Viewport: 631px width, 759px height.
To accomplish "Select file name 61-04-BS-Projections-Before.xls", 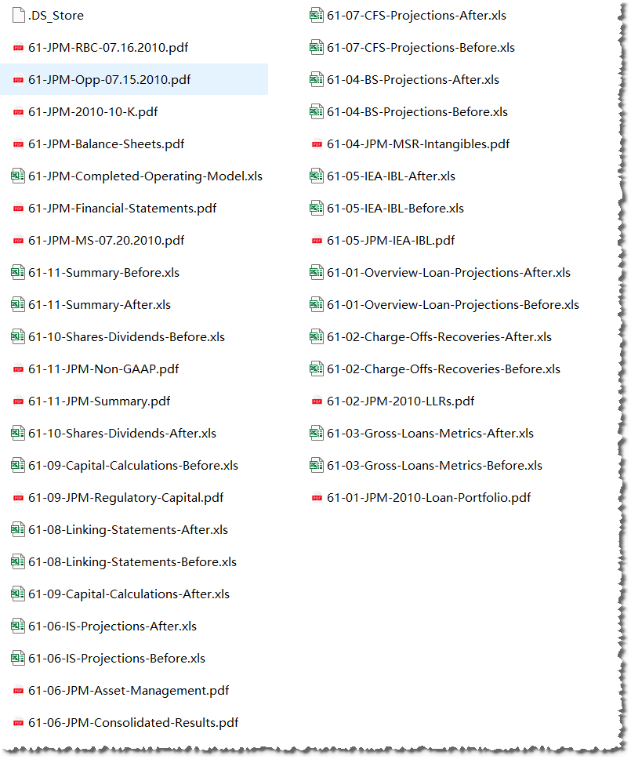I will pyautogui.click(x=418, y=112).
